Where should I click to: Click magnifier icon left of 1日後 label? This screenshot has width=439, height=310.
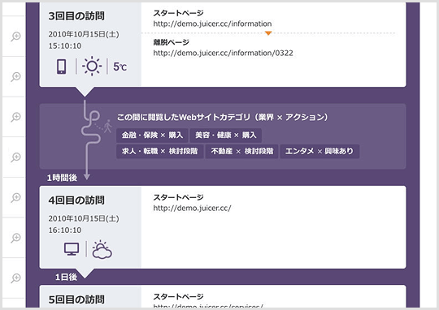16,278
